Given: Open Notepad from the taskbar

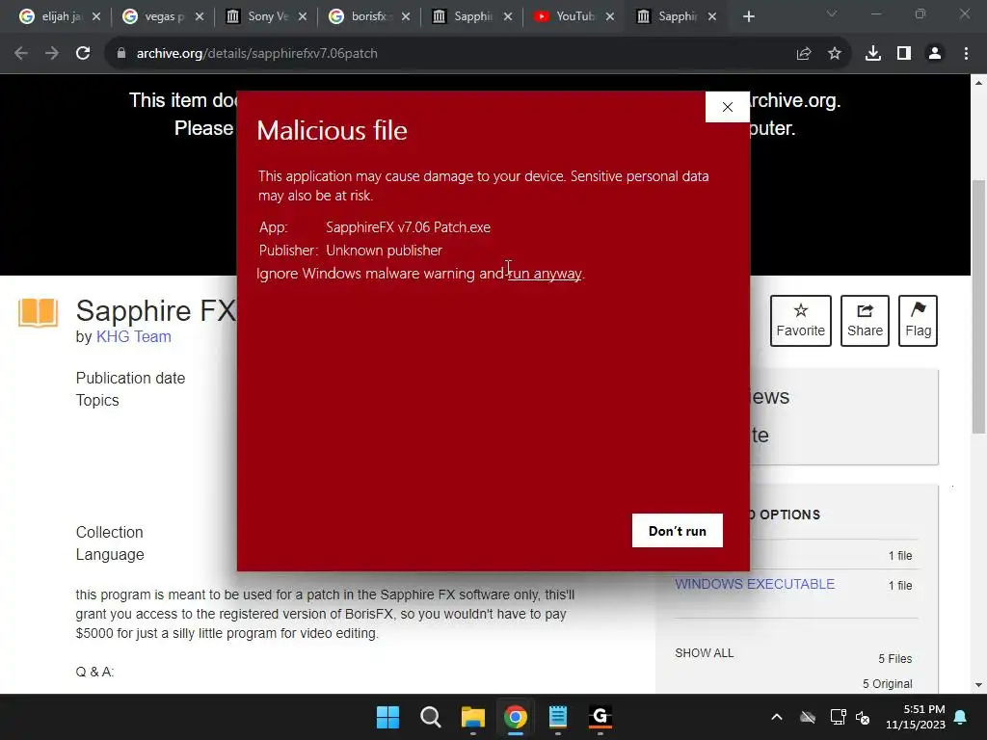Looking at the screenshot, I should point(558,717).
